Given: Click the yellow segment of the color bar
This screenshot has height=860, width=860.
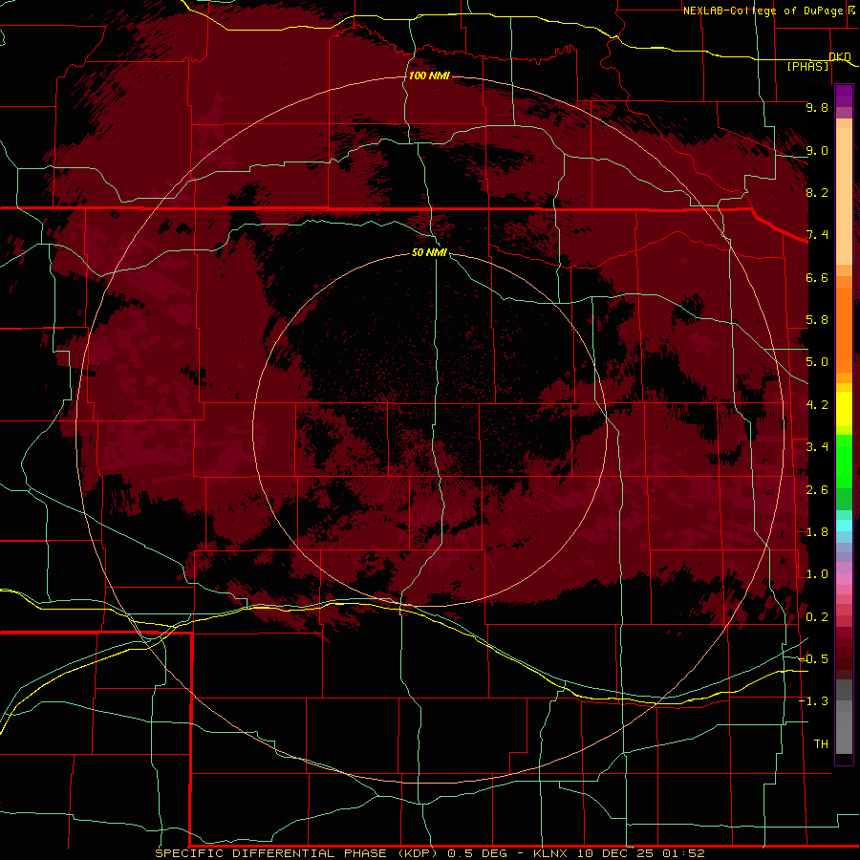Looking at the screenshot, I should tap(844, 409).
